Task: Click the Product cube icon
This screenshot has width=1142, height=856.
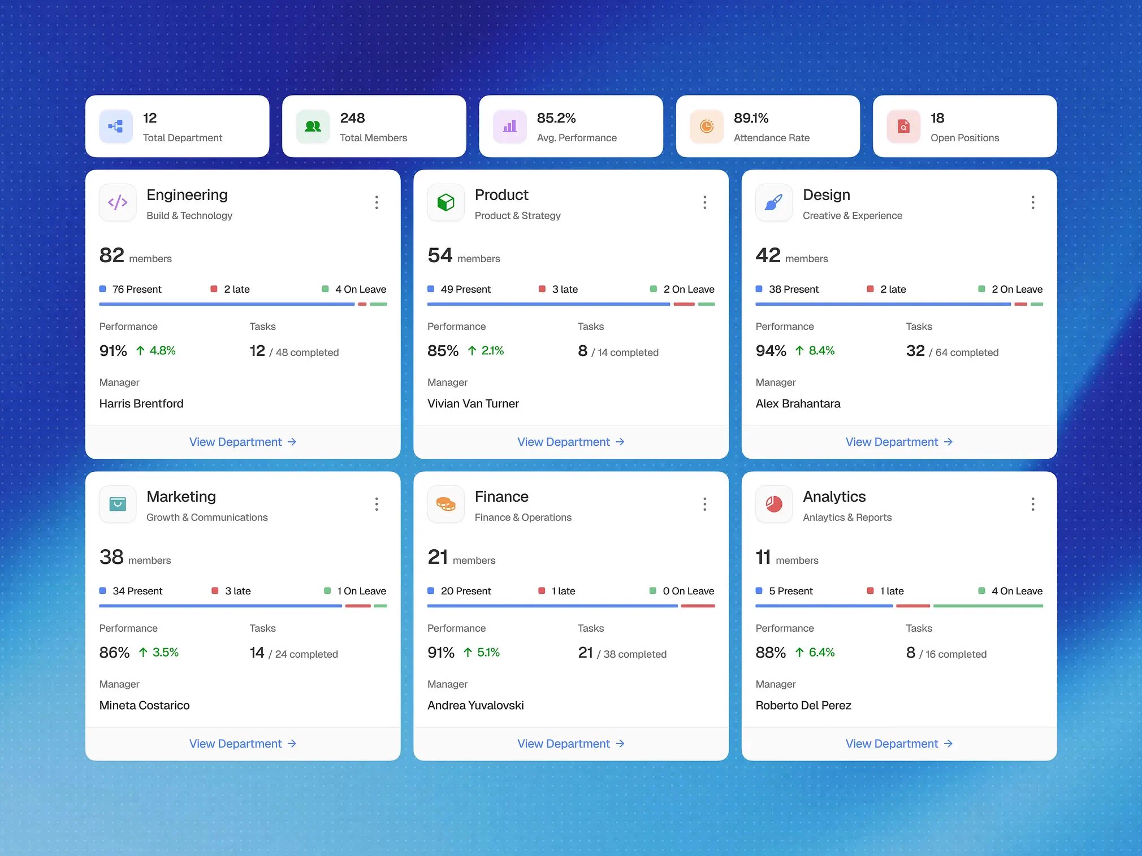Action: click(x=446, y=202)
